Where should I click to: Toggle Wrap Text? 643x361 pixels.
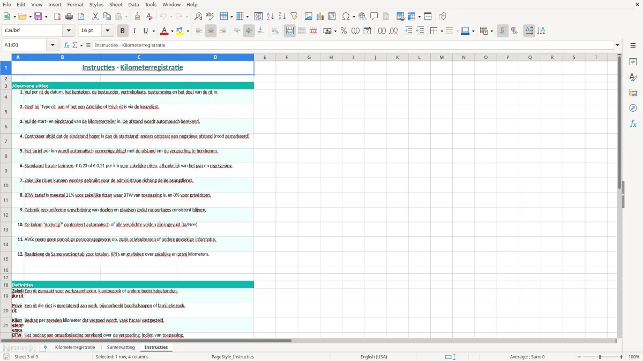point(275,31)
